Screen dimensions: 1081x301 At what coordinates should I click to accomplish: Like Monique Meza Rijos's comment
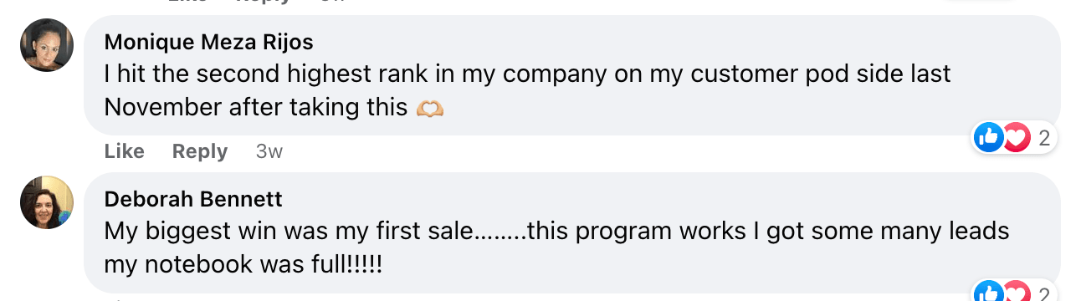pyautogui.click(x=125, y=151)
